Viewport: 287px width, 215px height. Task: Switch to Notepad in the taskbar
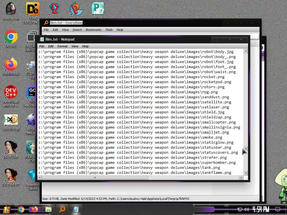click(75, 209)
